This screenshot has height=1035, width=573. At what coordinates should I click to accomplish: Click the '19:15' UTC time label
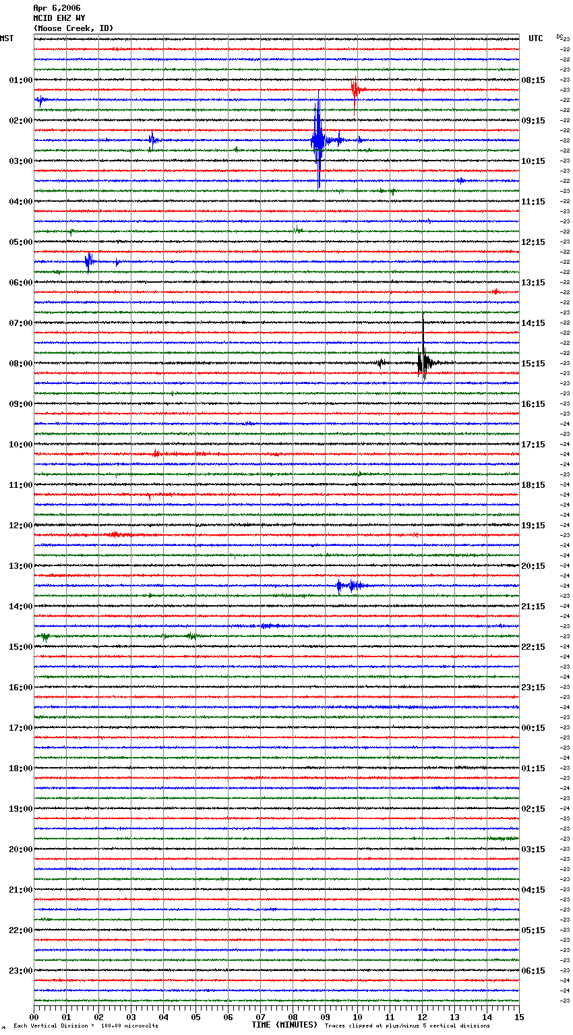pyautogui.click(x=533, y=526)
